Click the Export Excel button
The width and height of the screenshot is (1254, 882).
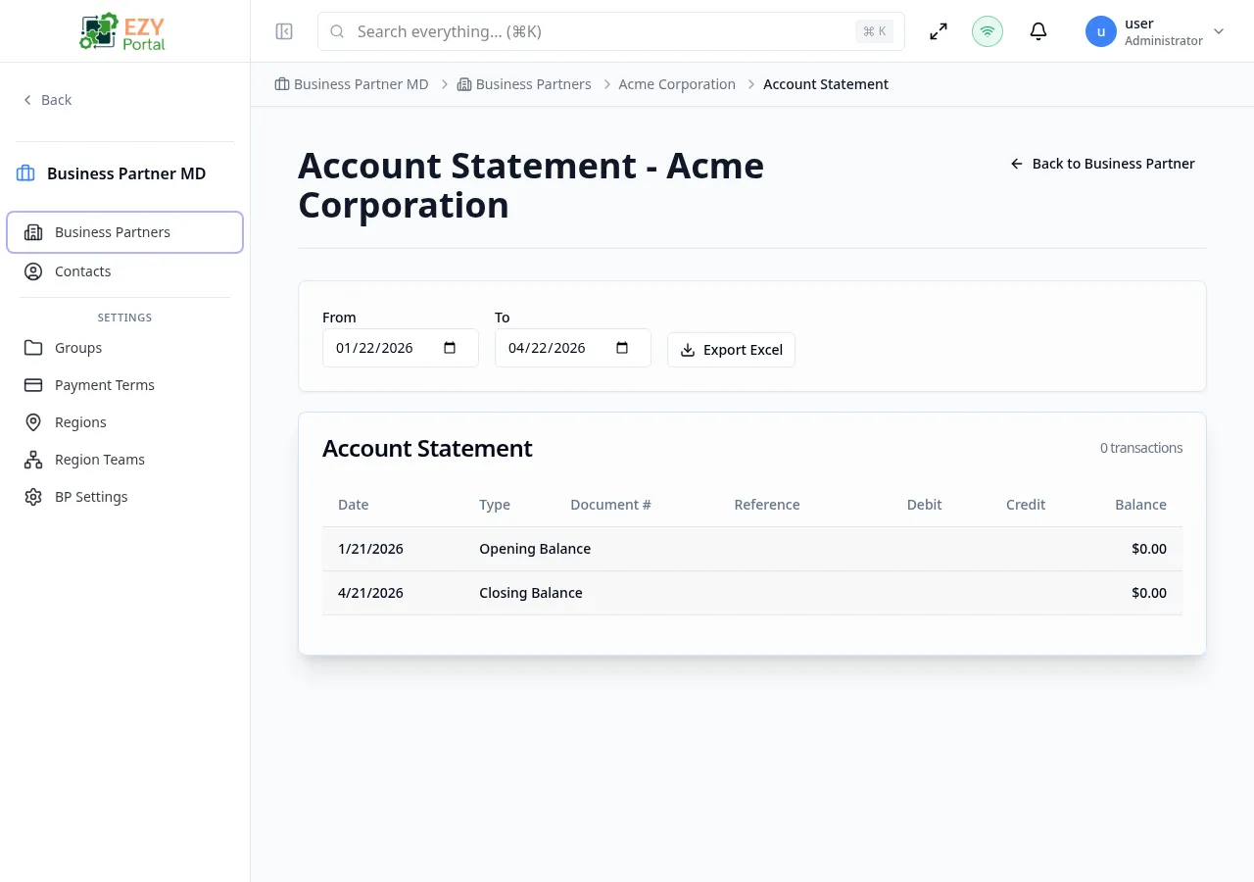pyautogui.click(x=731, y=350)
